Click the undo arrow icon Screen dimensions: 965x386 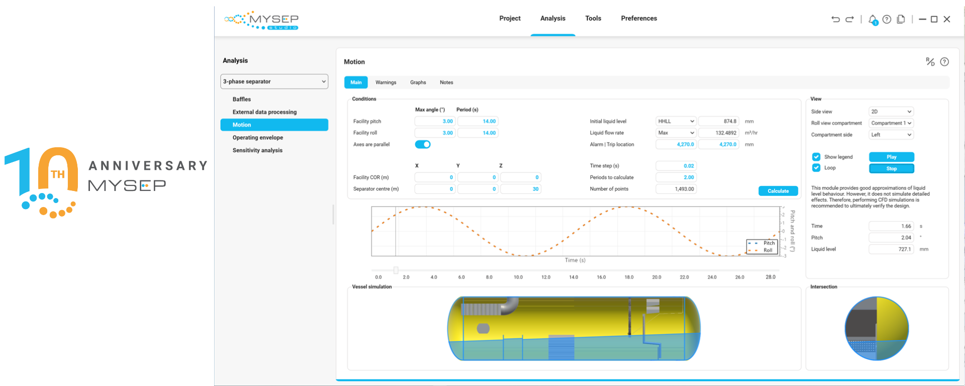click(835, 19)
